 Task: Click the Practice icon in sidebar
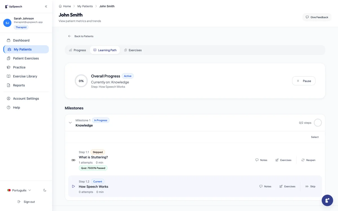pos(9,67)
